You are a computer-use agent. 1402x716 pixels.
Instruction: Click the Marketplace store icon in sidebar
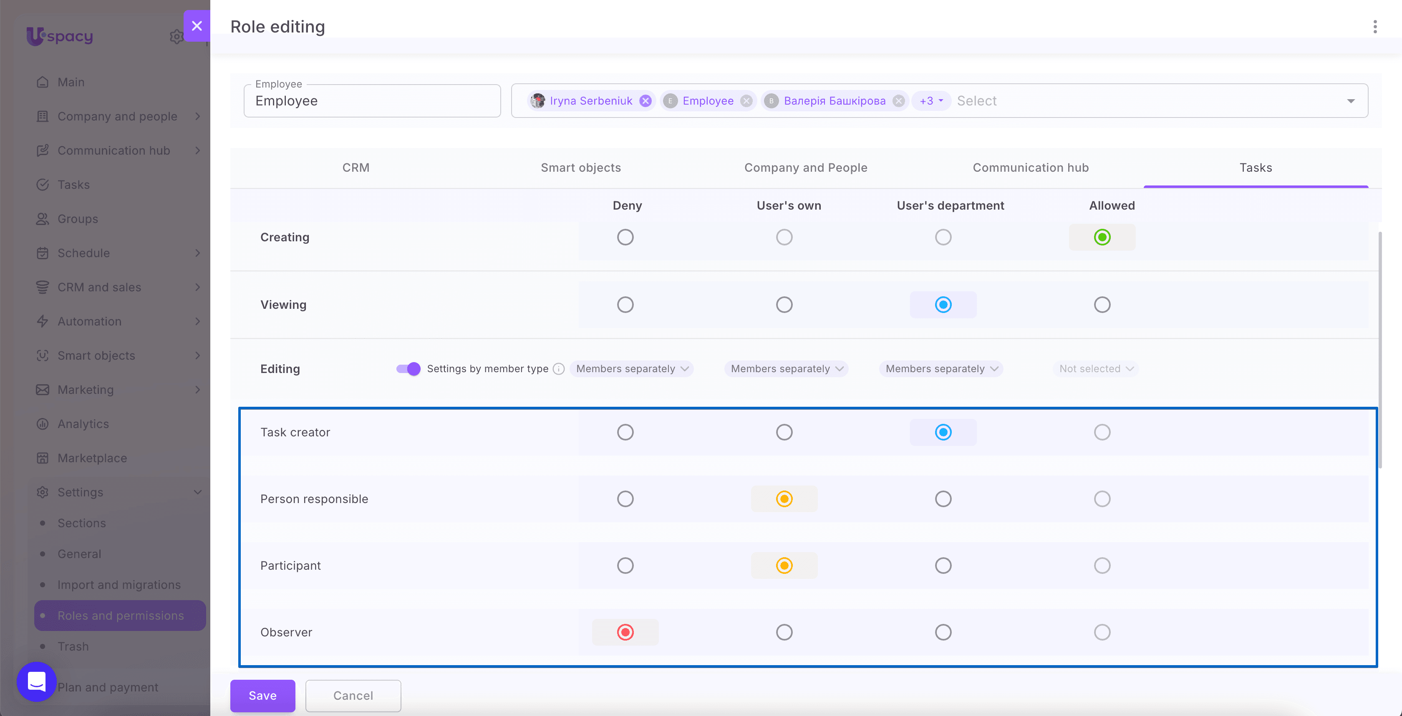click(x=43, y=458)
